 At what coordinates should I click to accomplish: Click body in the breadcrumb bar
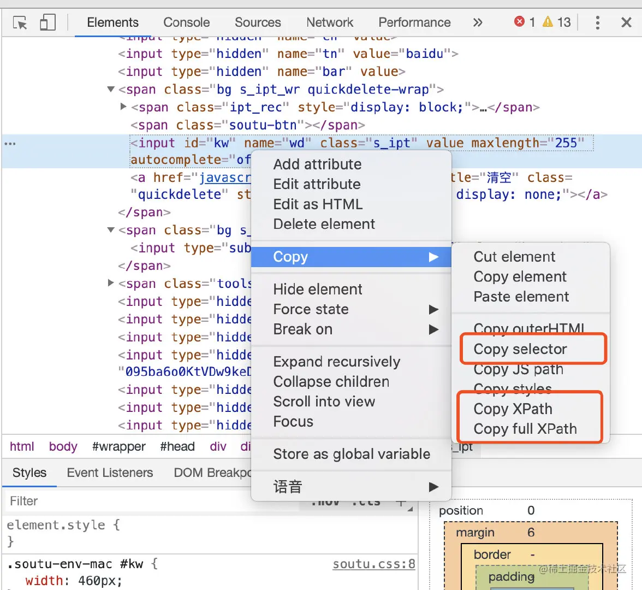click(x=63, y=447)
